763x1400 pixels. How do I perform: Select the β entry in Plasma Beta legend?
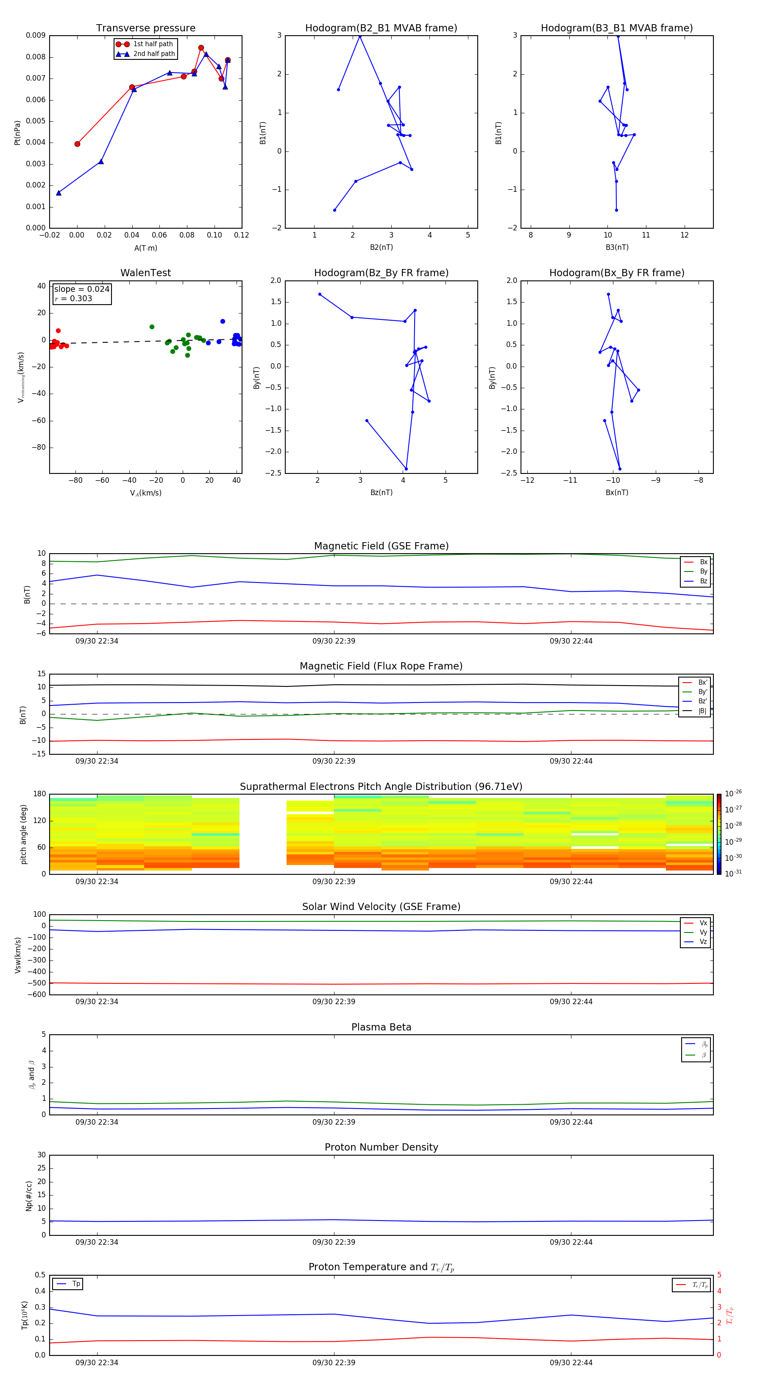tap(696, 1055)
